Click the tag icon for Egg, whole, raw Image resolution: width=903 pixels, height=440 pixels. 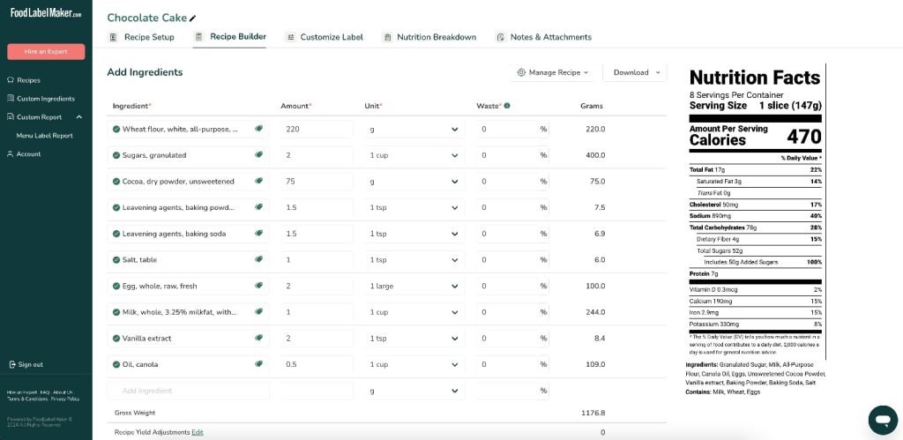pyautogui.click(x=259, y=286)
